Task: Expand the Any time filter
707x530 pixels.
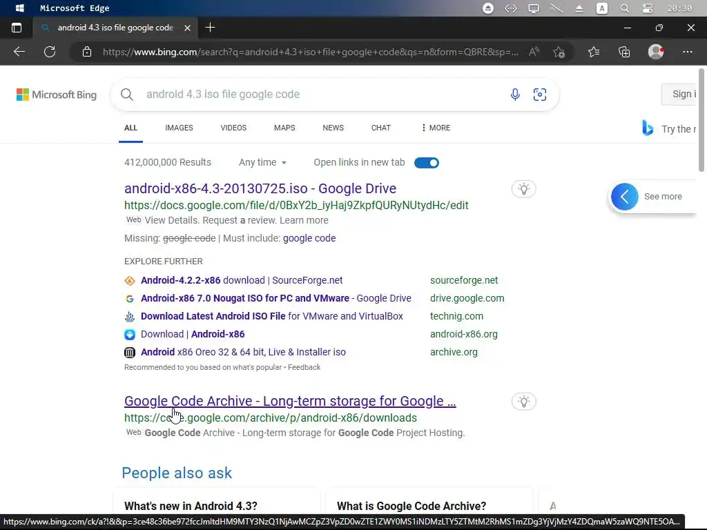Action: 263,162
